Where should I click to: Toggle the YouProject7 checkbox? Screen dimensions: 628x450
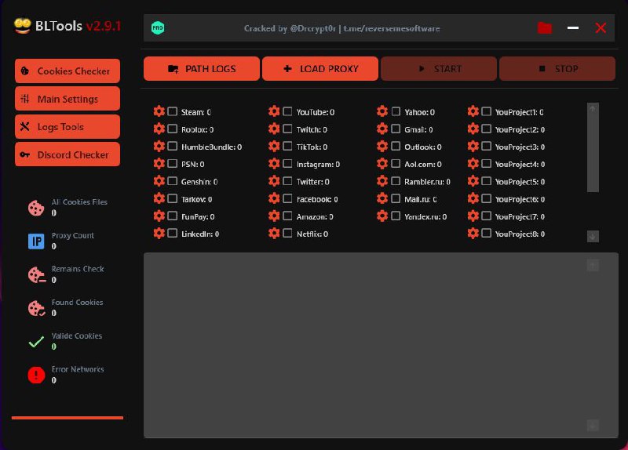click(486, 216)
